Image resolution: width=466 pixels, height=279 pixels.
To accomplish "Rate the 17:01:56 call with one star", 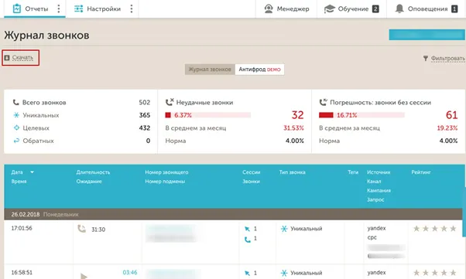I will [x=416, y=229].
